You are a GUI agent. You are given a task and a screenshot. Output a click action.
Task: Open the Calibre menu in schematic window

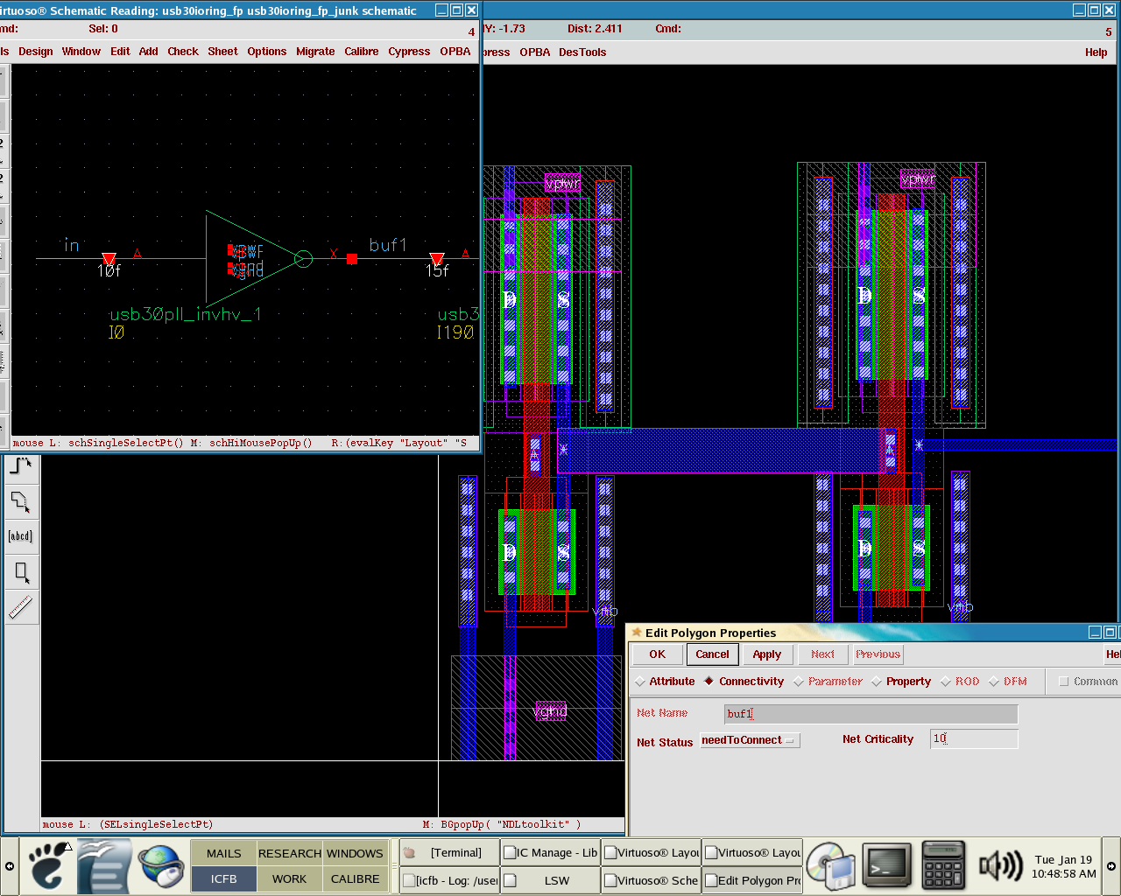[361, 52]
